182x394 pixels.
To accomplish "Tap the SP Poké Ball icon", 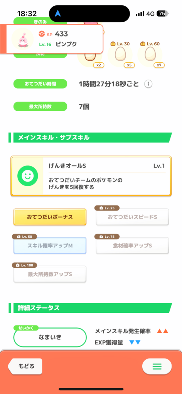I will (x=42, y=34).
